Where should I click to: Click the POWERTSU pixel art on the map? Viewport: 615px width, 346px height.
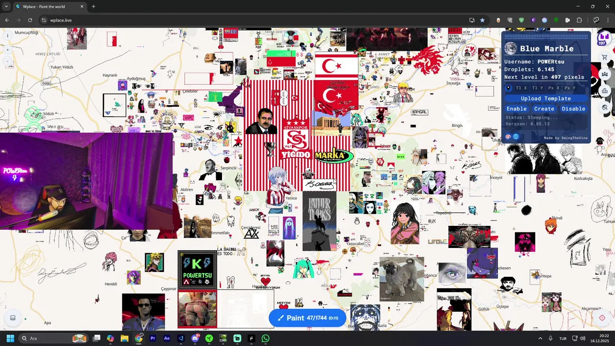pos(197,270)
